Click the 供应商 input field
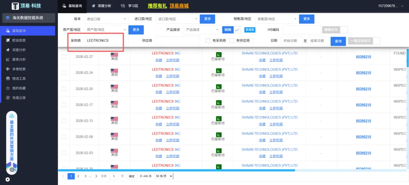The width and height of the screenshot is (409, 185). (178, 40)
